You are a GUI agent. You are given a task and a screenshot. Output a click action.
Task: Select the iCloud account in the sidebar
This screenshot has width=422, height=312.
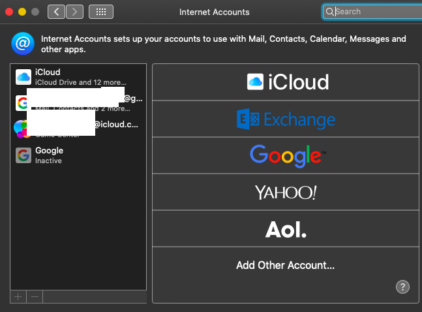pyautogui.click(x=78, y=77)
